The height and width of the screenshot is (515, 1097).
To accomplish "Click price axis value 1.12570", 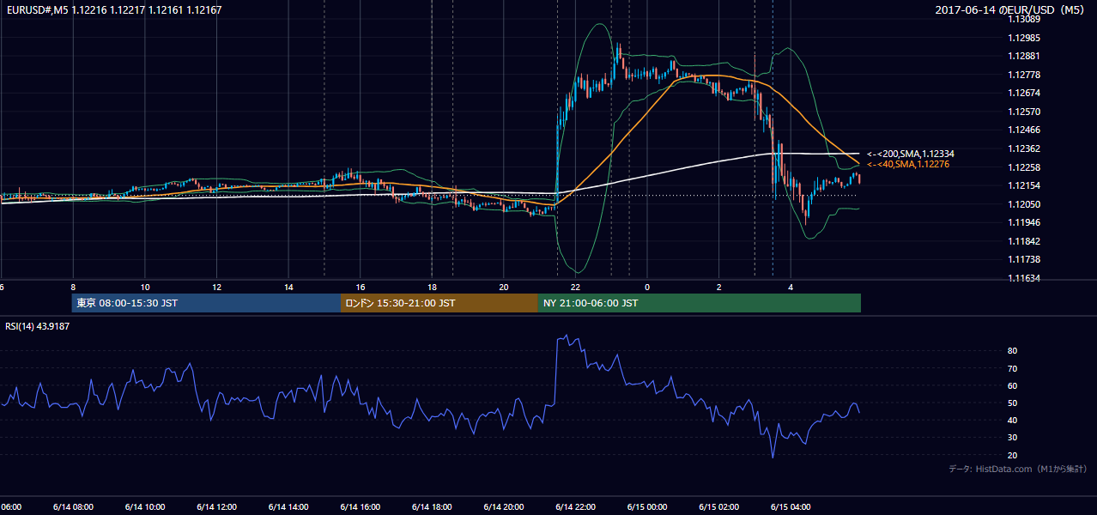I will (x=1024, y=112).
